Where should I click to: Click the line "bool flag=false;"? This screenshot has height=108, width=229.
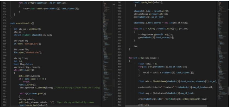point(23,64)
